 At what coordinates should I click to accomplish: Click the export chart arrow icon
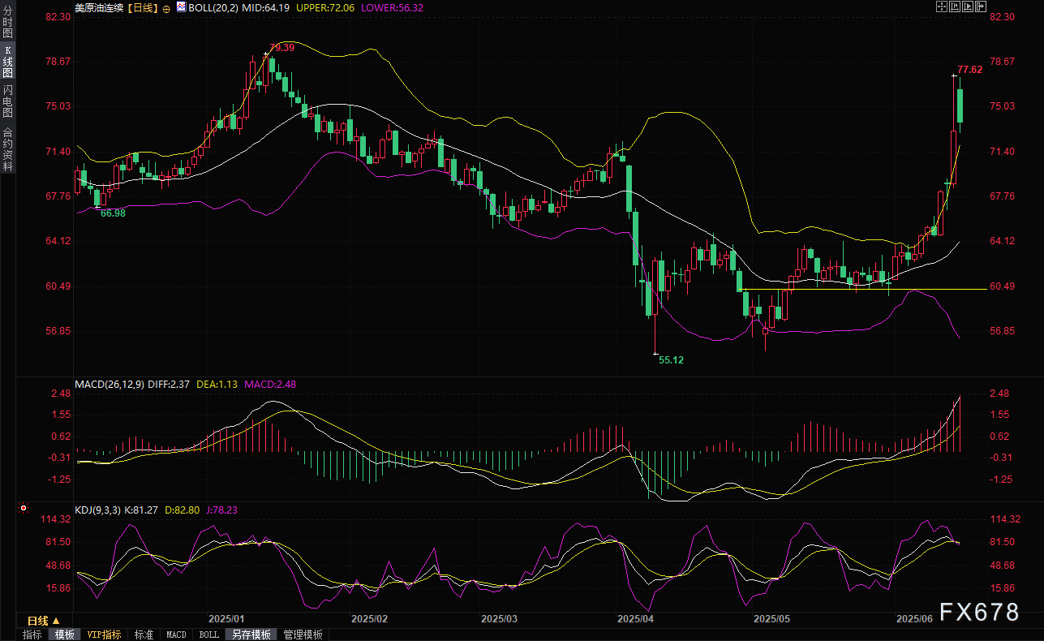[980, 6]
